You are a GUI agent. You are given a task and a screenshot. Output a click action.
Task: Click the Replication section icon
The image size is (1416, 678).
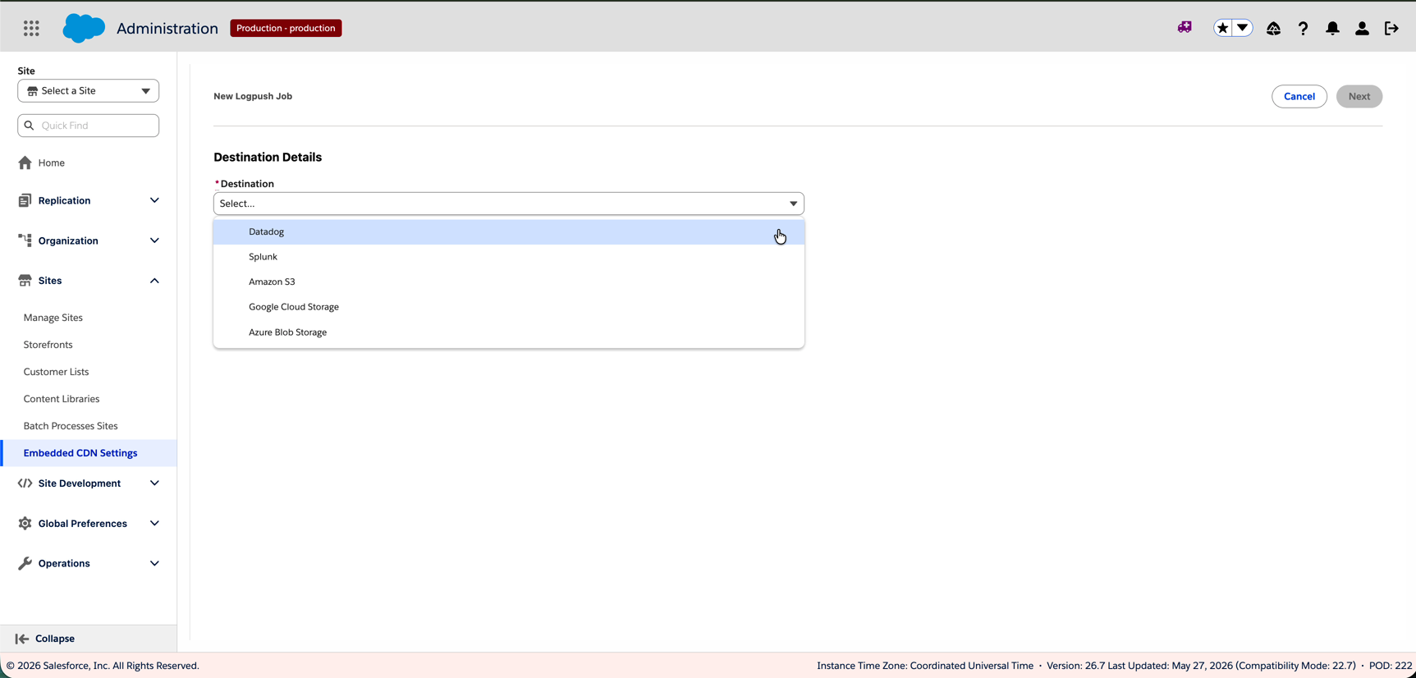[25, 200]
